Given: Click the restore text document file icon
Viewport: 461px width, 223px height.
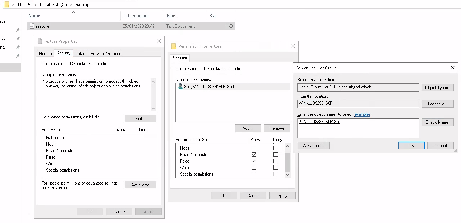Looking at the screenshot, I should click(x=32, y=26).
